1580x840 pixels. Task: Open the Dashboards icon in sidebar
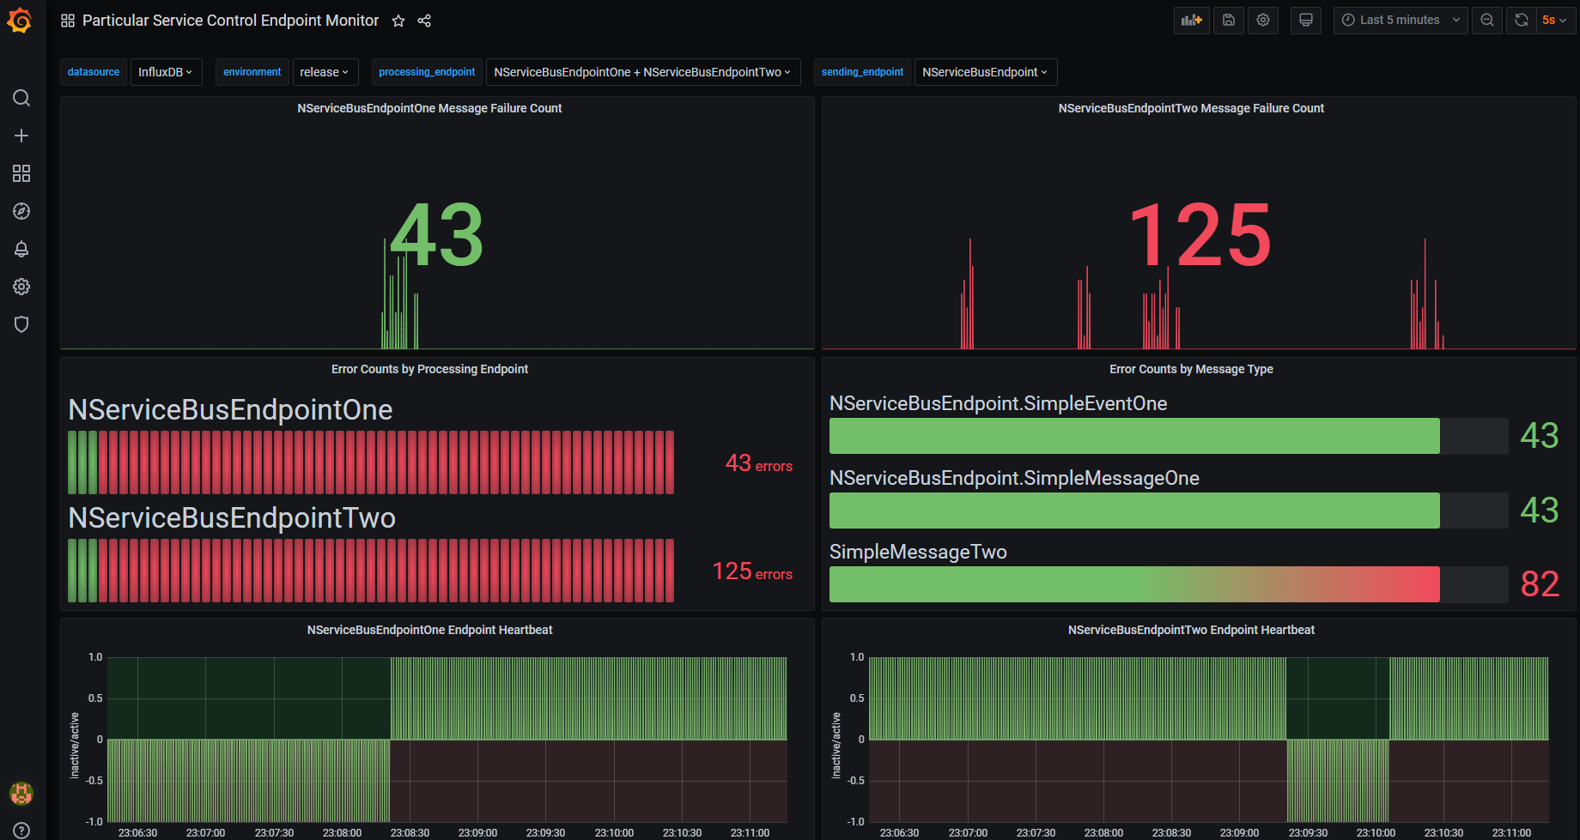(21, 173)
